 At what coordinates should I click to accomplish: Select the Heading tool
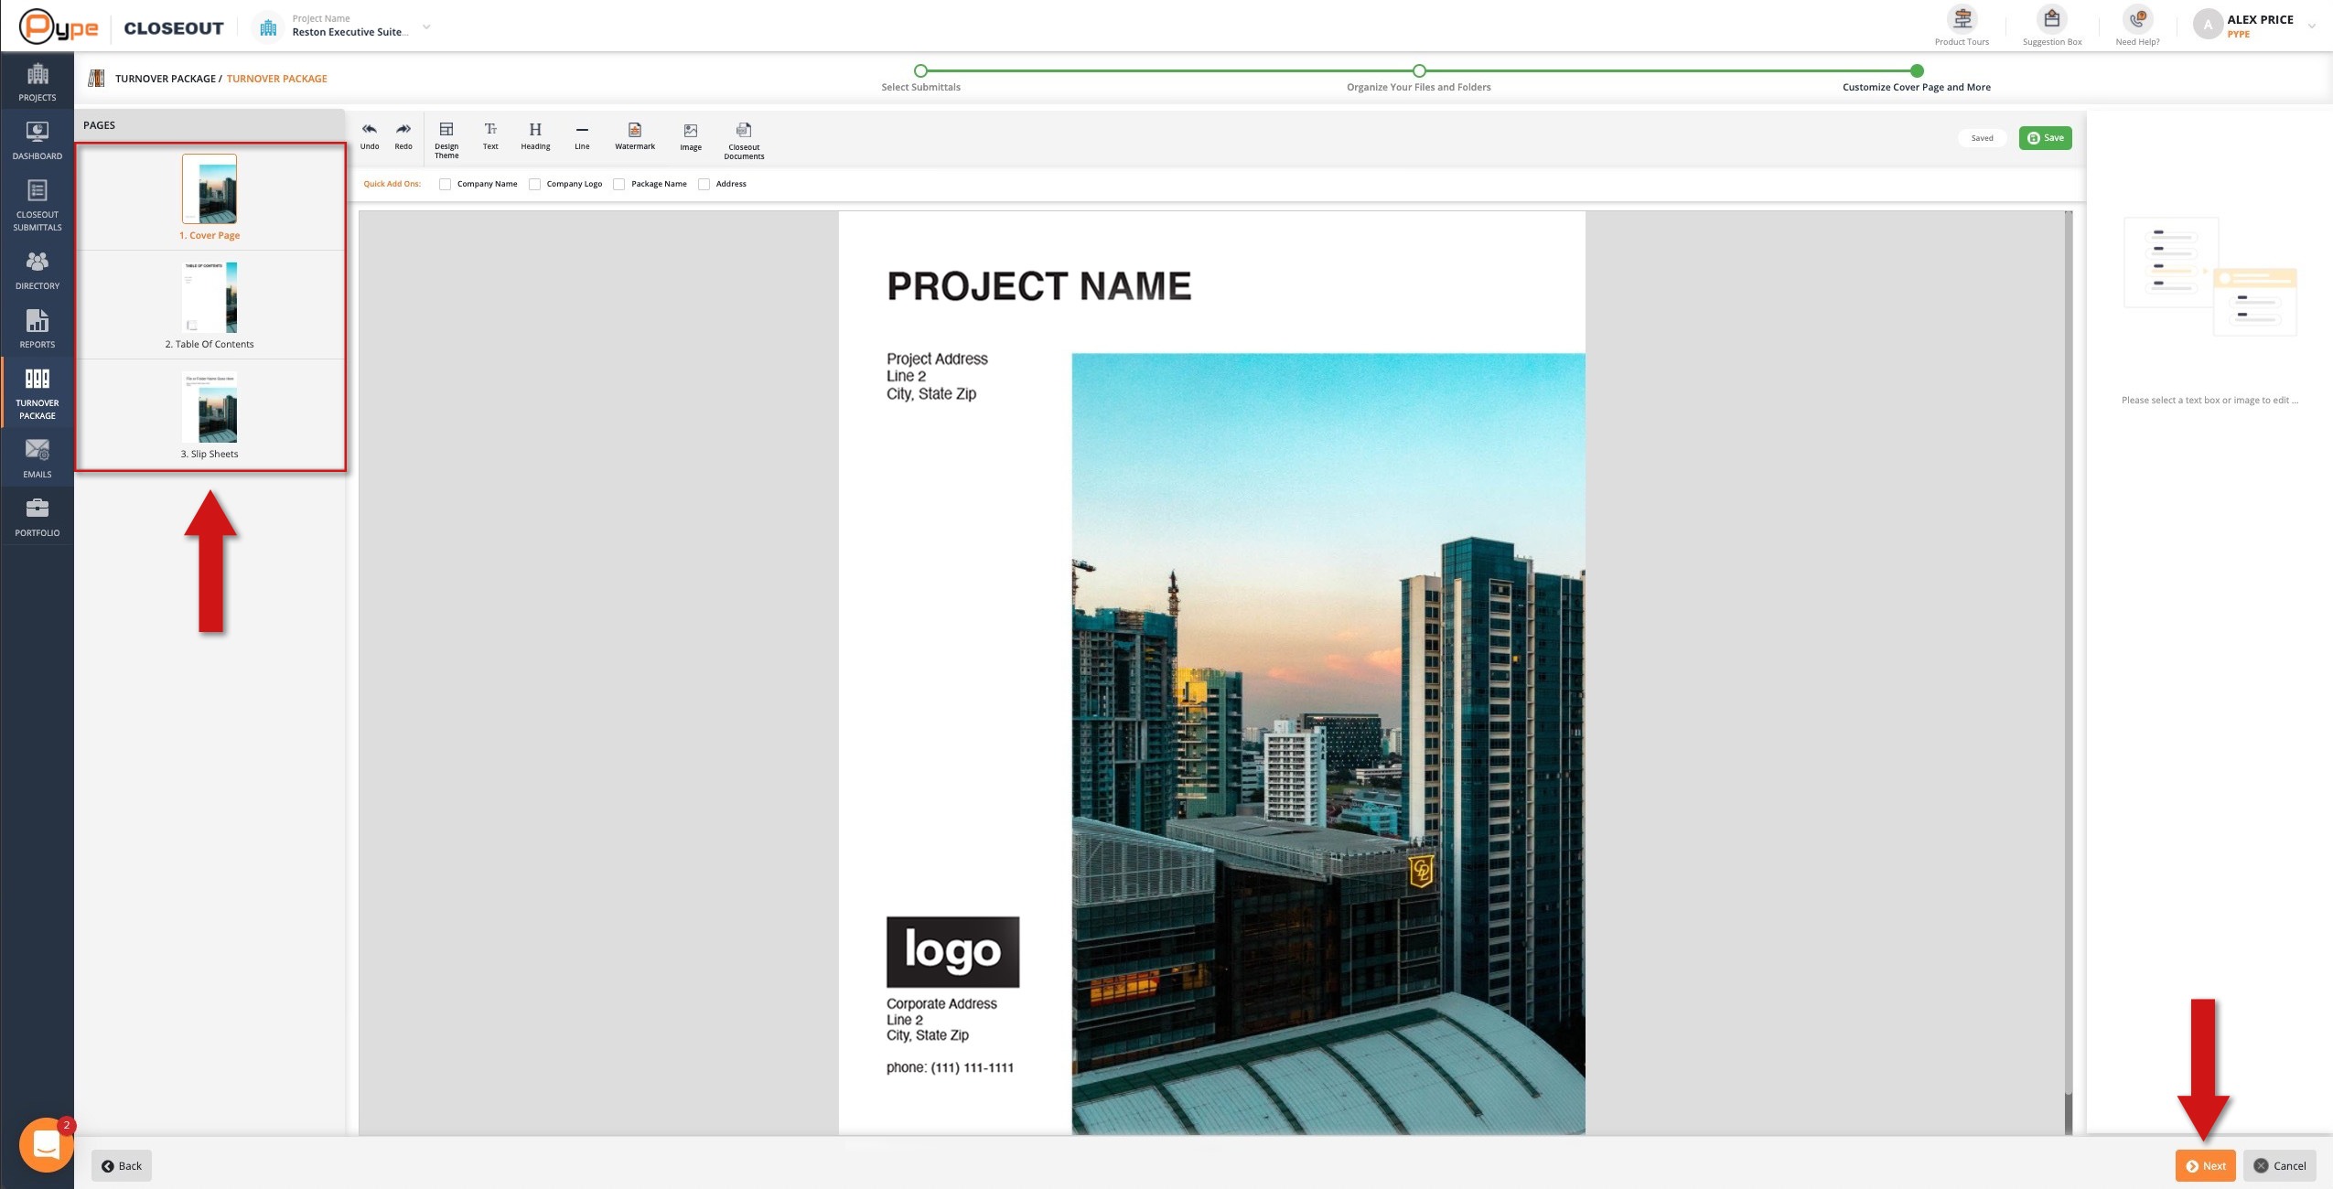pos(535,130)
